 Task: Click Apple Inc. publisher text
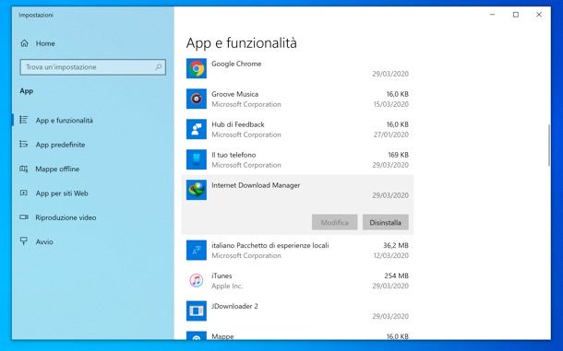227,287
